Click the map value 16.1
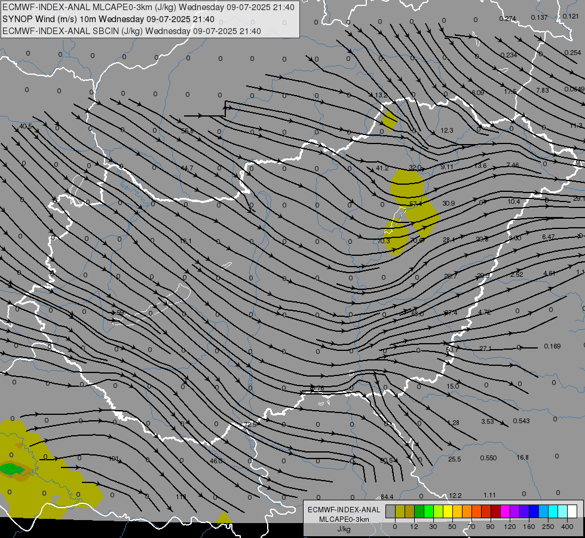Screen dimensions: 585x538 [185, 241]
